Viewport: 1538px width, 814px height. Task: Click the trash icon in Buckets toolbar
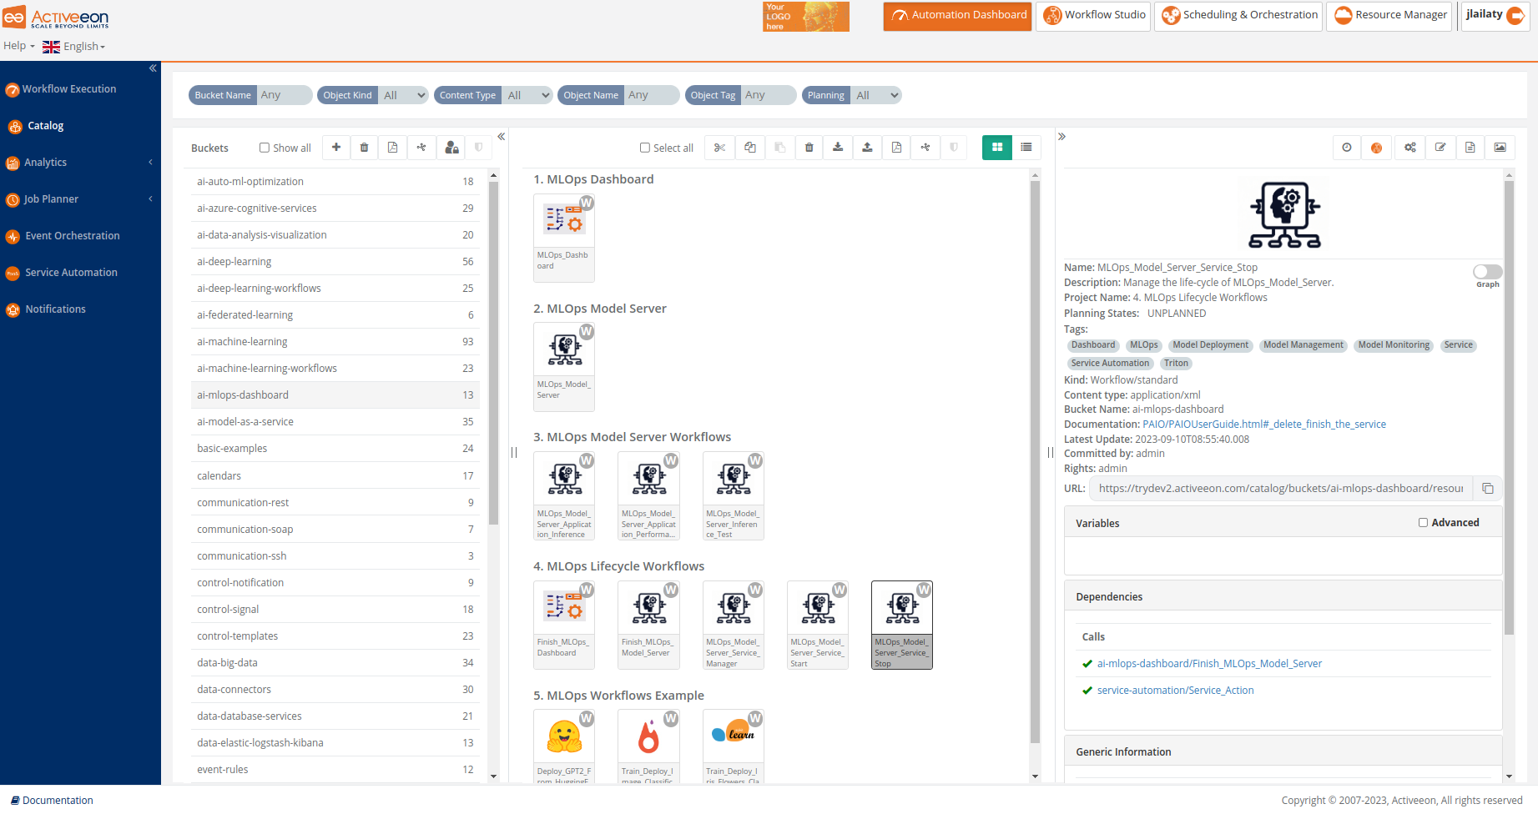tap(365, 148)
